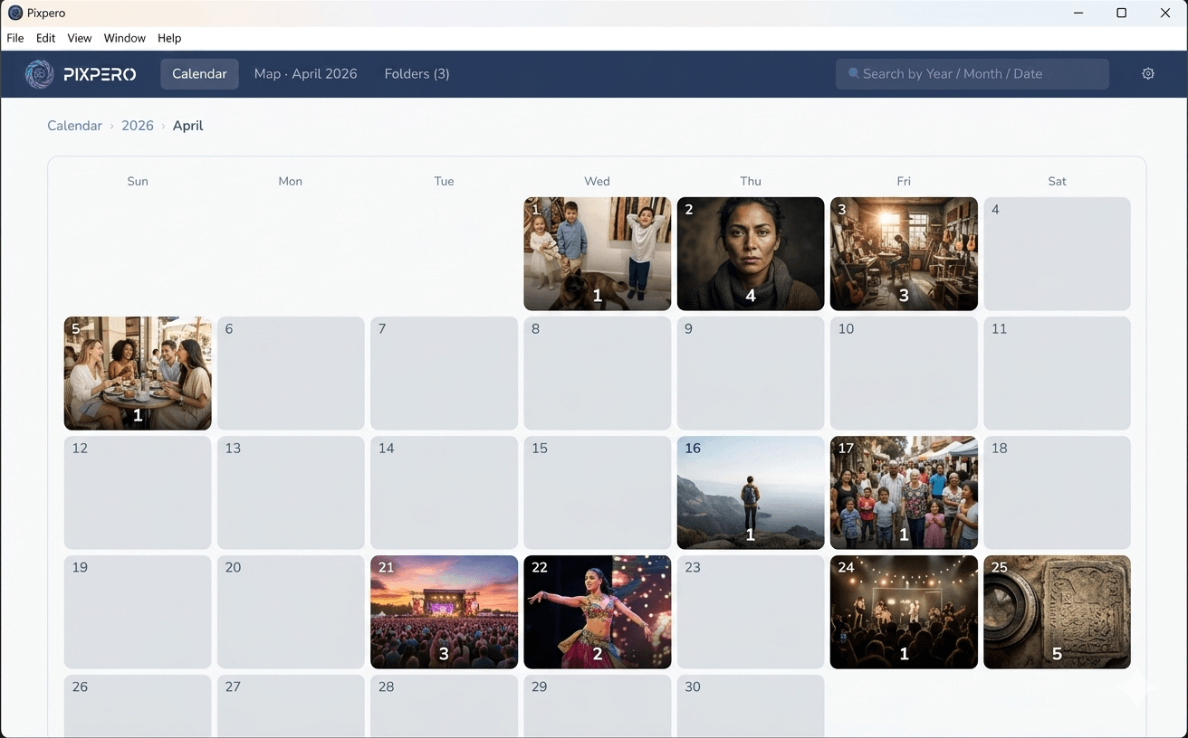Open April 22 dancer thumbnail
This screenshot has height=738, width=1188.
pos(598,612)
